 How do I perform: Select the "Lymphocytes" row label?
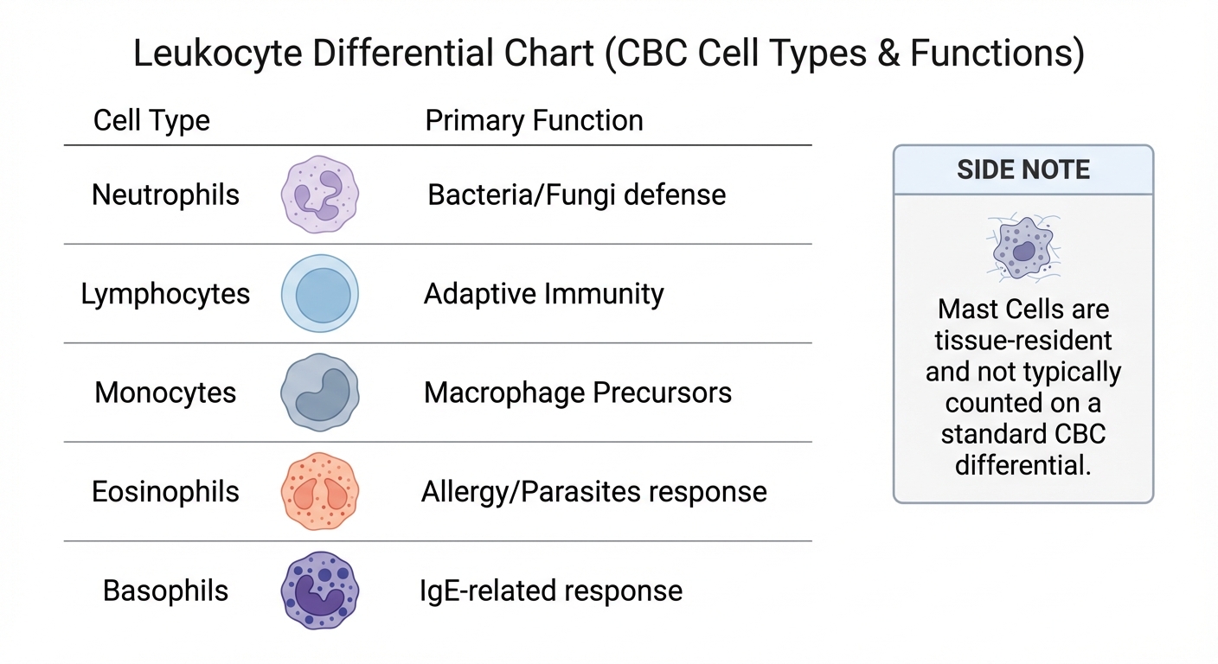[x=165, y=294]
